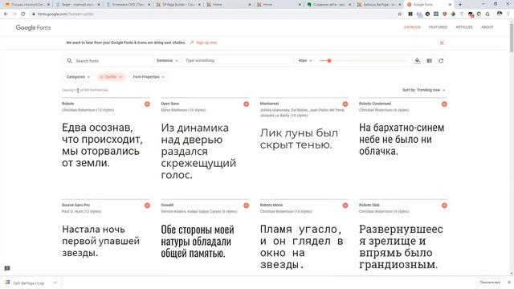
Task: Click the magnifier icon in font search
Action: pos(70,61)
